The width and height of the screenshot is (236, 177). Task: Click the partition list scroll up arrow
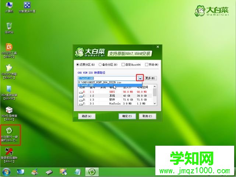pos(155,86)
